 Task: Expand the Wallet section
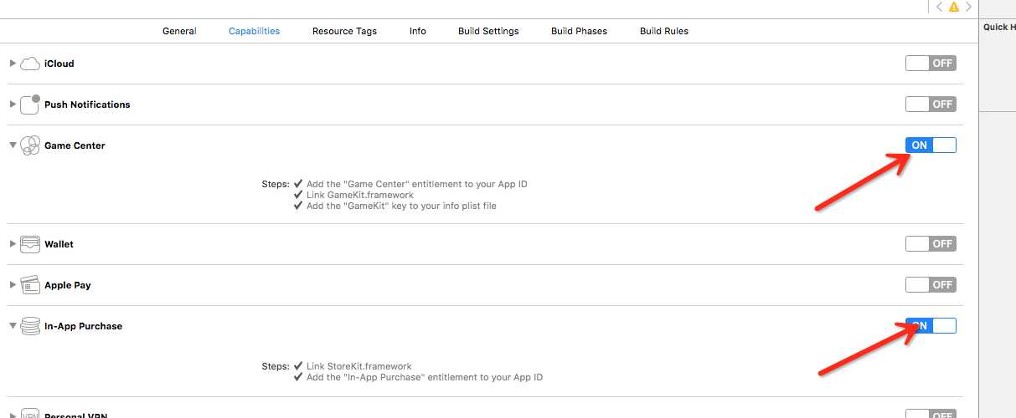(x=13, y=244)
